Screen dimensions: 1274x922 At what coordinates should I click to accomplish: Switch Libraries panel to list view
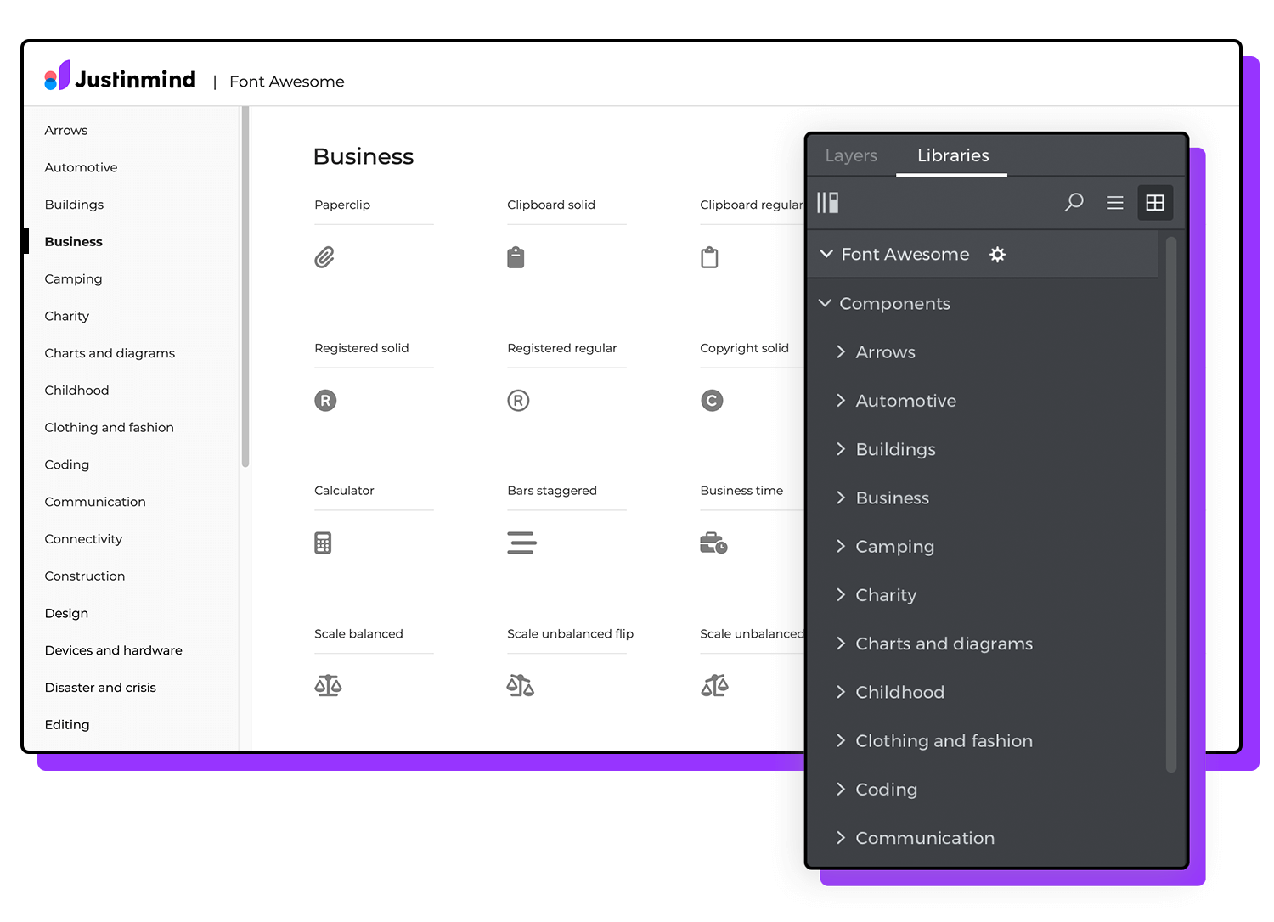pos(1115,203)
